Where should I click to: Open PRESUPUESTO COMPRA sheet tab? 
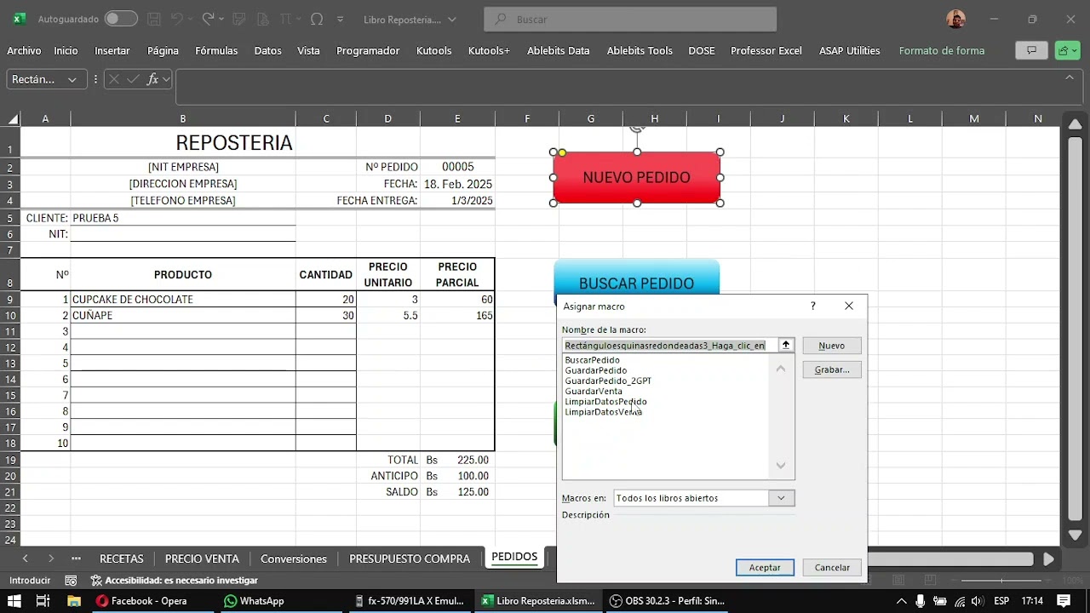click(x=410, y=559)
